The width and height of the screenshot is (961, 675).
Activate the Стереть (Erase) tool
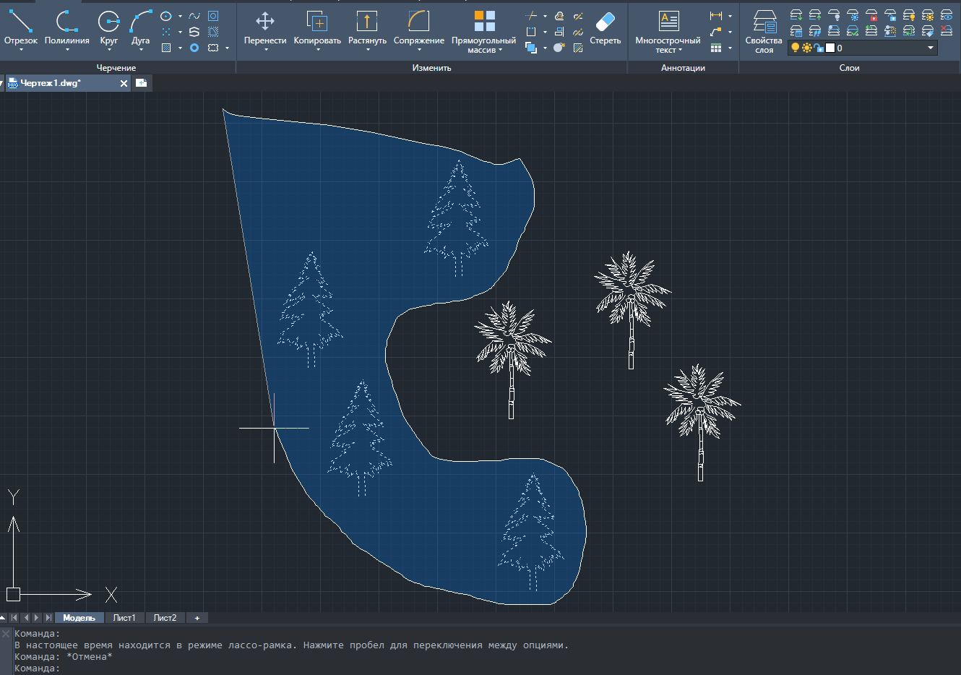pos(606,27)
